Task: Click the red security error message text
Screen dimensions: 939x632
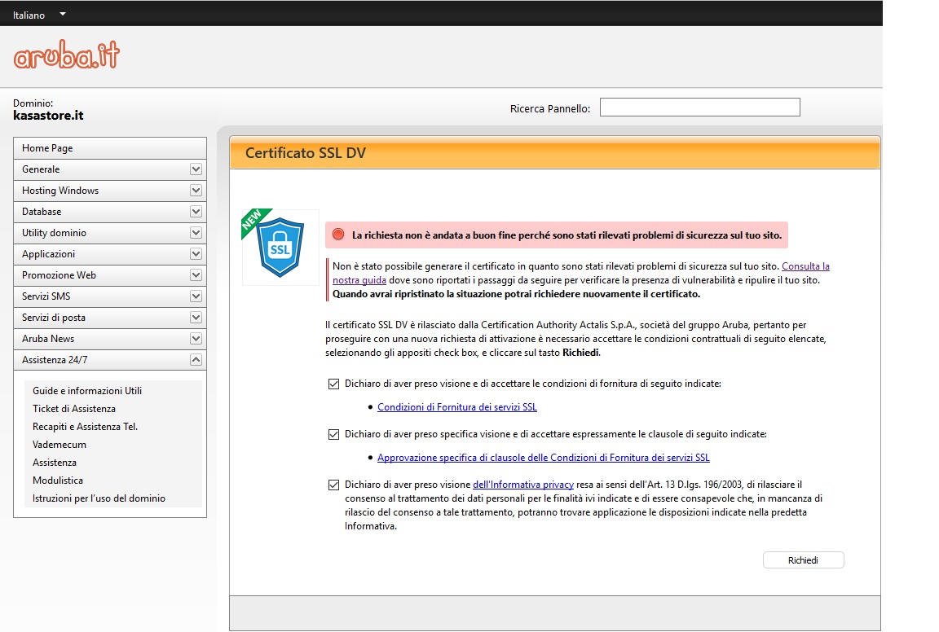Action: click(x=566, y=235)
